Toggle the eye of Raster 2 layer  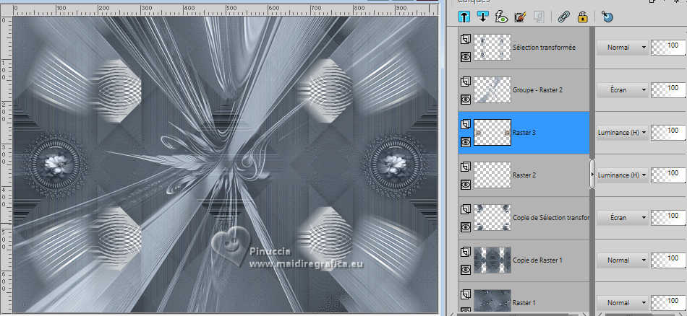(466, 185)
